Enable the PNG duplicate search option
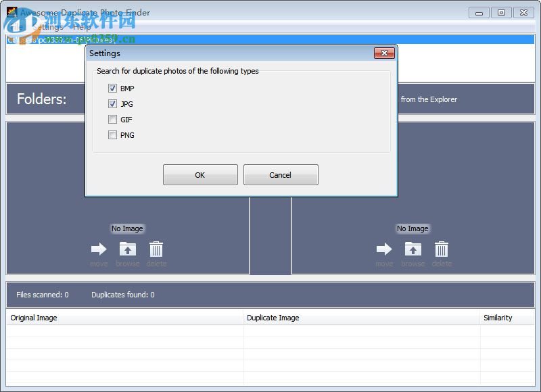The image size is (541, 392). click(112, 135)
